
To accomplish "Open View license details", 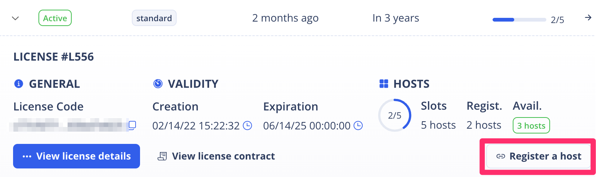I will (77, 156).
